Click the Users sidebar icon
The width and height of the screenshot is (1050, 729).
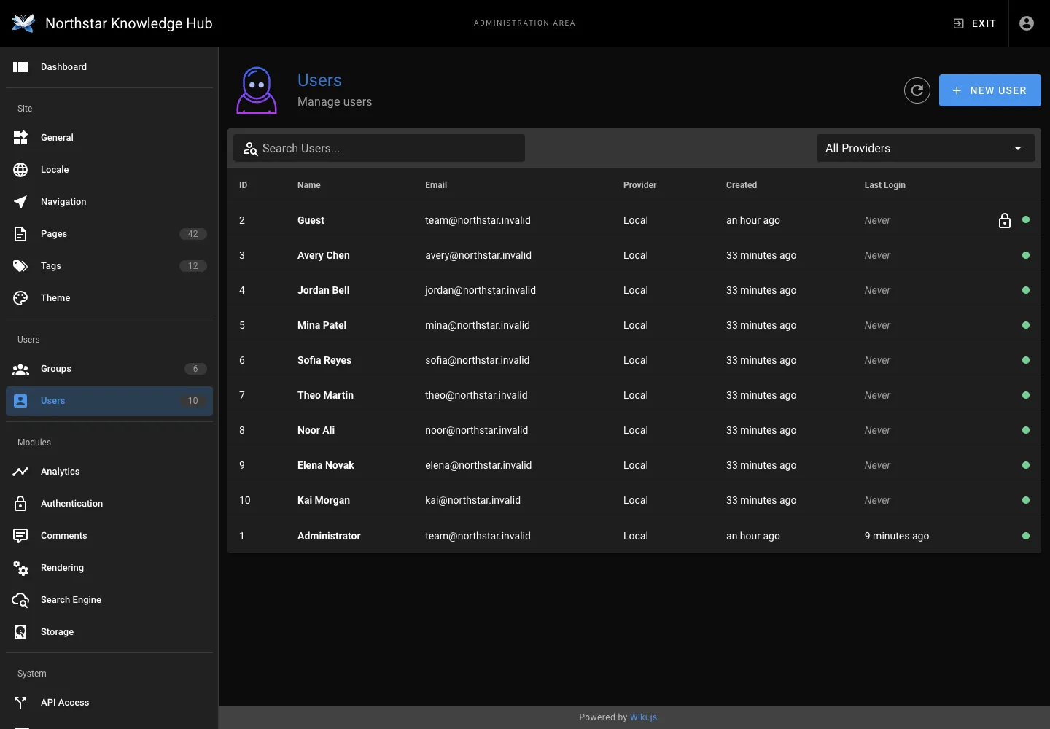(x=20, y=401)
